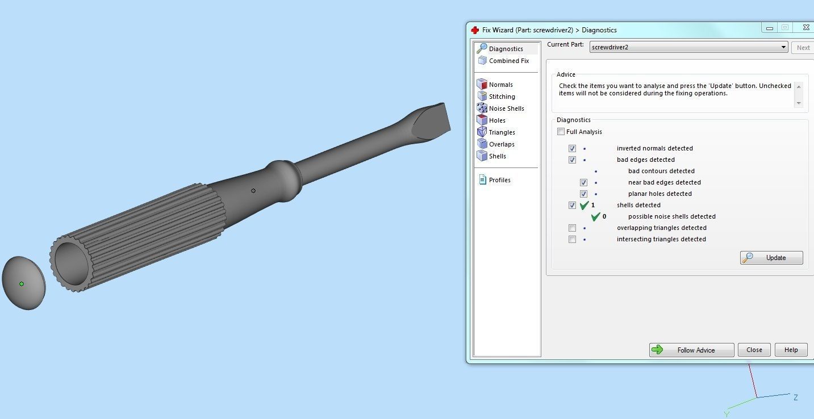The image size is (814, 419).
Task: Click the Update button
Action: pyautogui.click(x=771, y=258)
